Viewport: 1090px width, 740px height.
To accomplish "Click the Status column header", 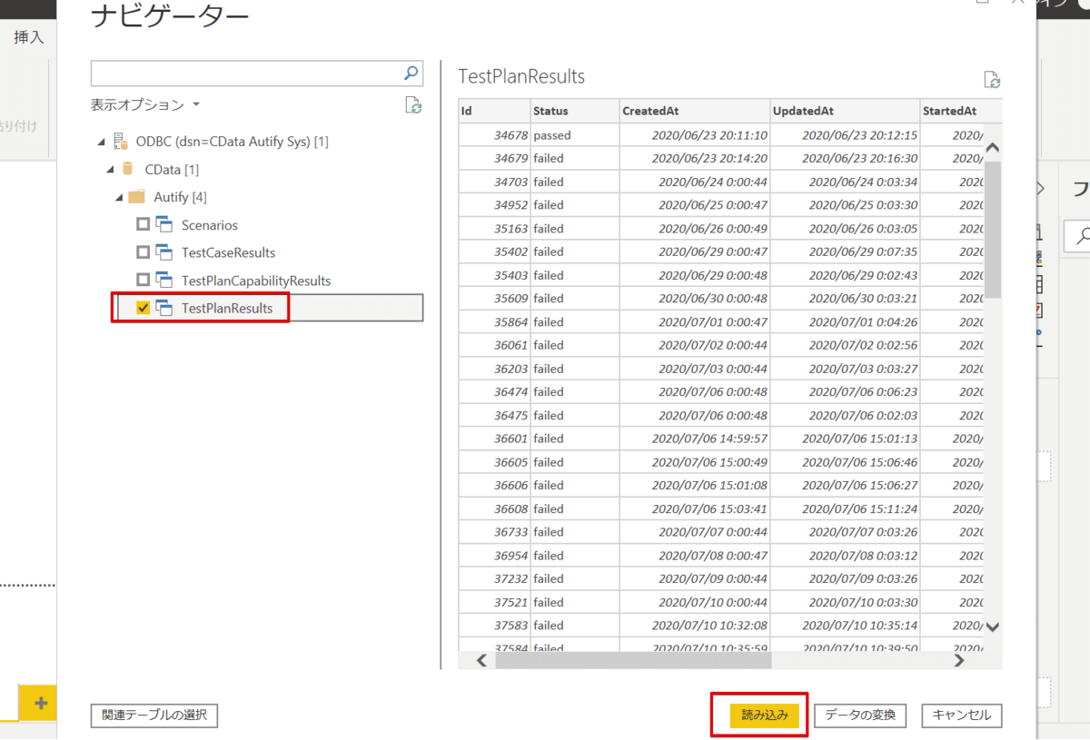I will point(575,111).
